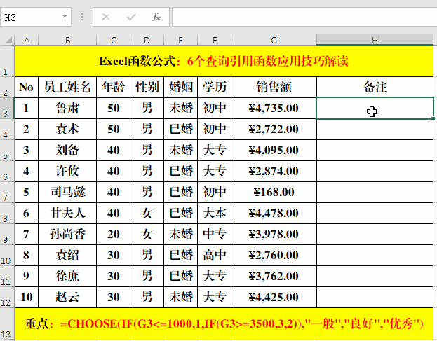Click the '员工姓名' header cell
Image resolution: width=437 pixels, height=341 pixels.
pos(67,88)
